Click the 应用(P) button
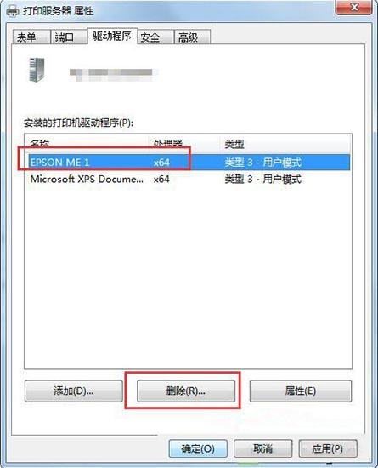378x468 pixels. click(328, 448)
